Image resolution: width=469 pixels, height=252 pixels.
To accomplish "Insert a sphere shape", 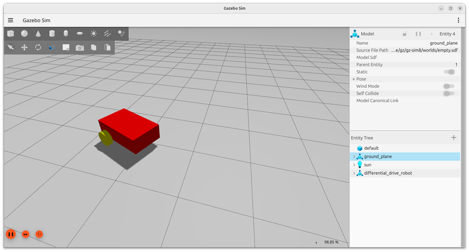I will 25,34.
